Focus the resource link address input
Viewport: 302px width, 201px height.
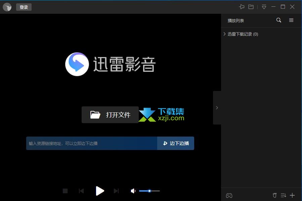(x=92, y=143)
